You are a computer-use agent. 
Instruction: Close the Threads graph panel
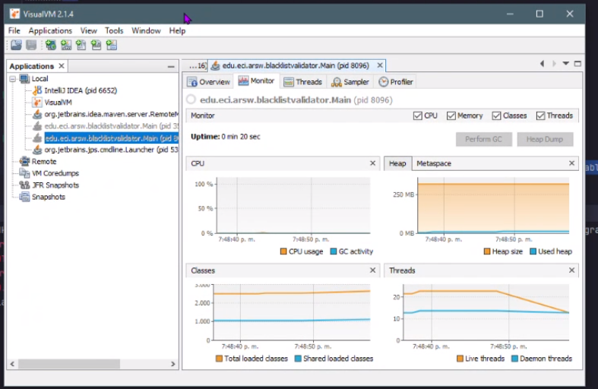pos(571,270)
